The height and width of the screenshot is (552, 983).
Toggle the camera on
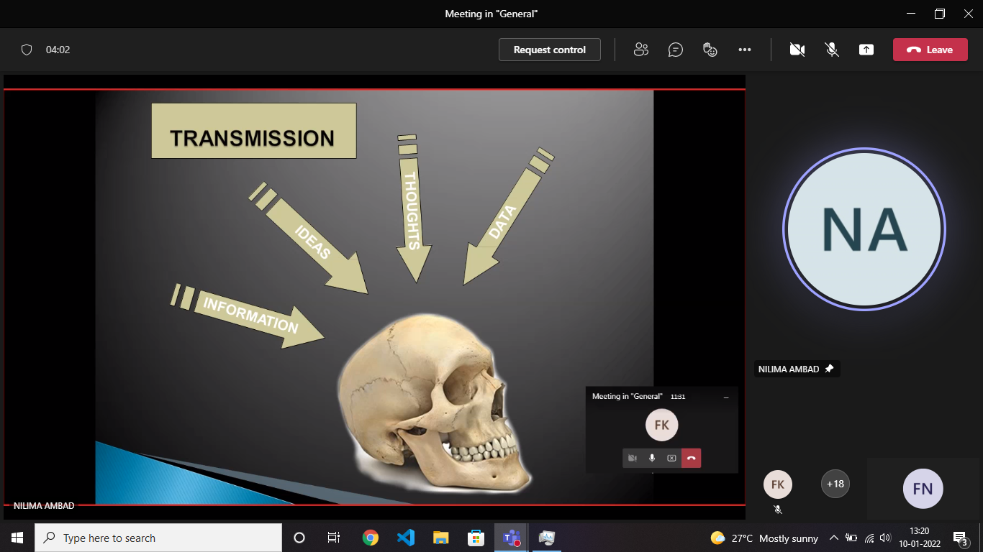point(797,50)
